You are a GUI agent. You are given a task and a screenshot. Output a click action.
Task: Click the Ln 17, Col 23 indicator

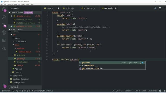(x=117, y=91)
